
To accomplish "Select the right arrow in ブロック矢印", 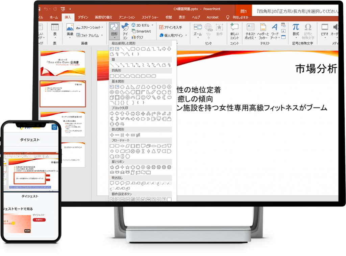I will point(112,114).
